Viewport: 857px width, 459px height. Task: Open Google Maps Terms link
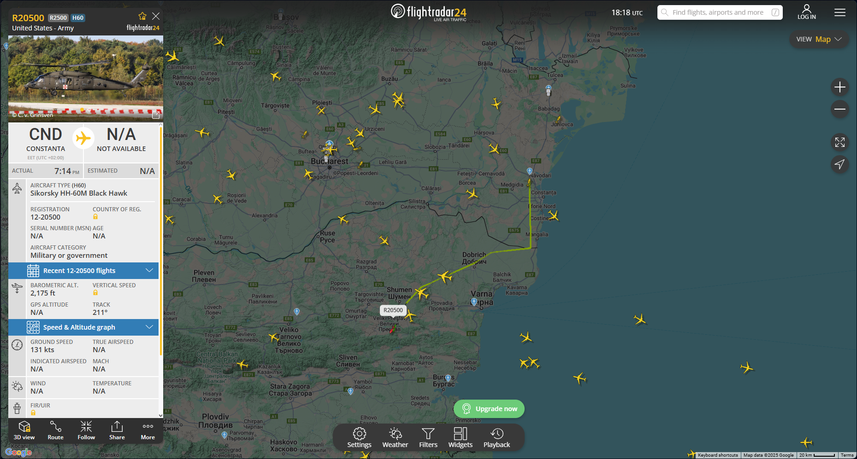pyautogui.click(x=847, y=455)
